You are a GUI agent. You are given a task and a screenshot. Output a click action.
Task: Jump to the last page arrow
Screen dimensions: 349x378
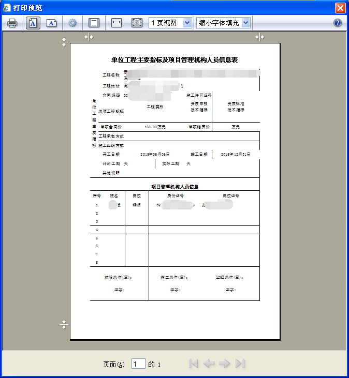click(239, 364)
